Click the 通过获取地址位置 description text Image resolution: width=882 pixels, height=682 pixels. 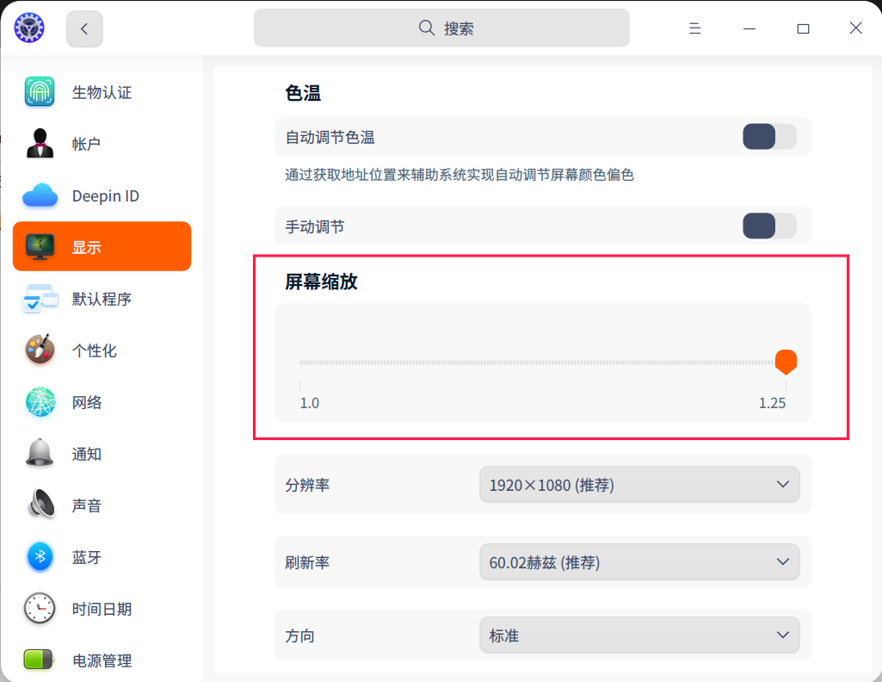(460, 175)
